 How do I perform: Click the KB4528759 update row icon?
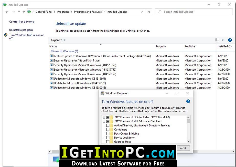[52, 65]
